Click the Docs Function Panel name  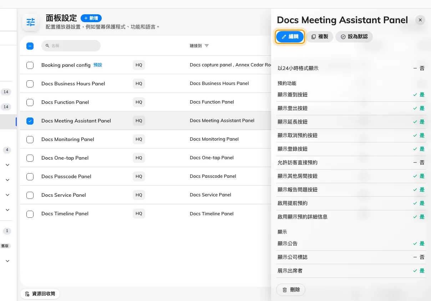[x=65, y=102]
